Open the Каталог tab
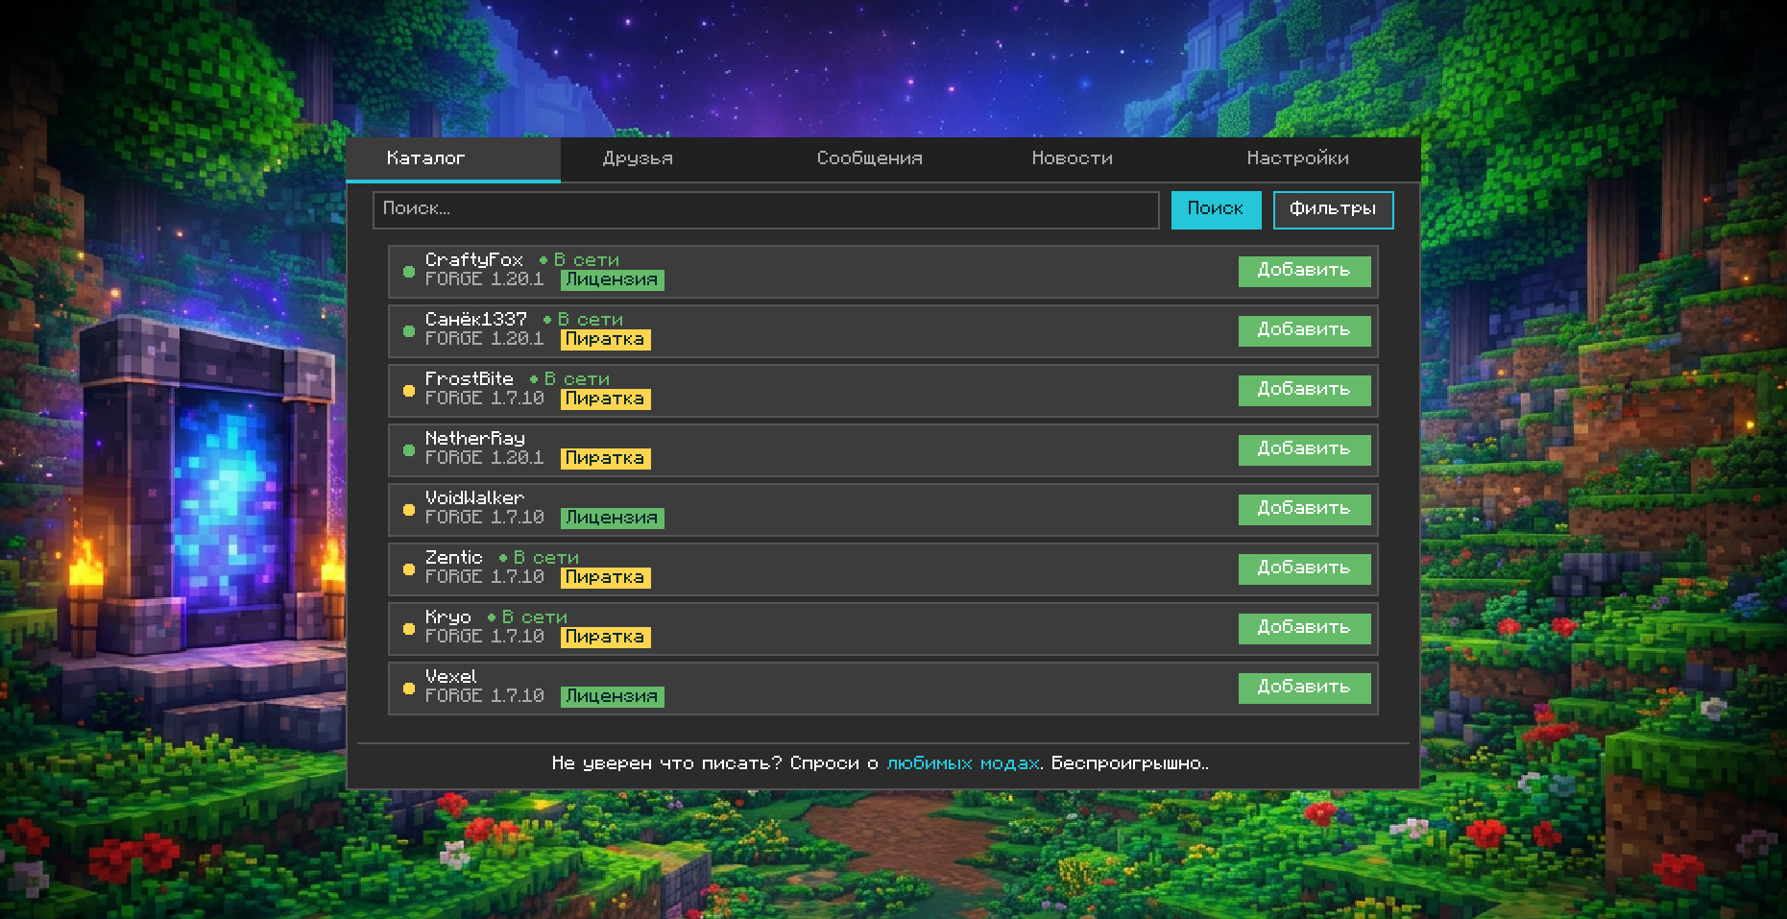1787x919 pixels. [453, 158]
